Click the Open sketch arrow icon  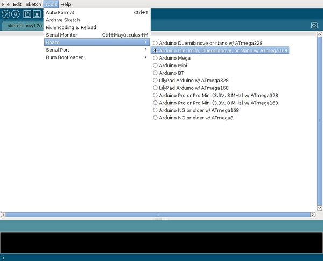coord(37,14)
